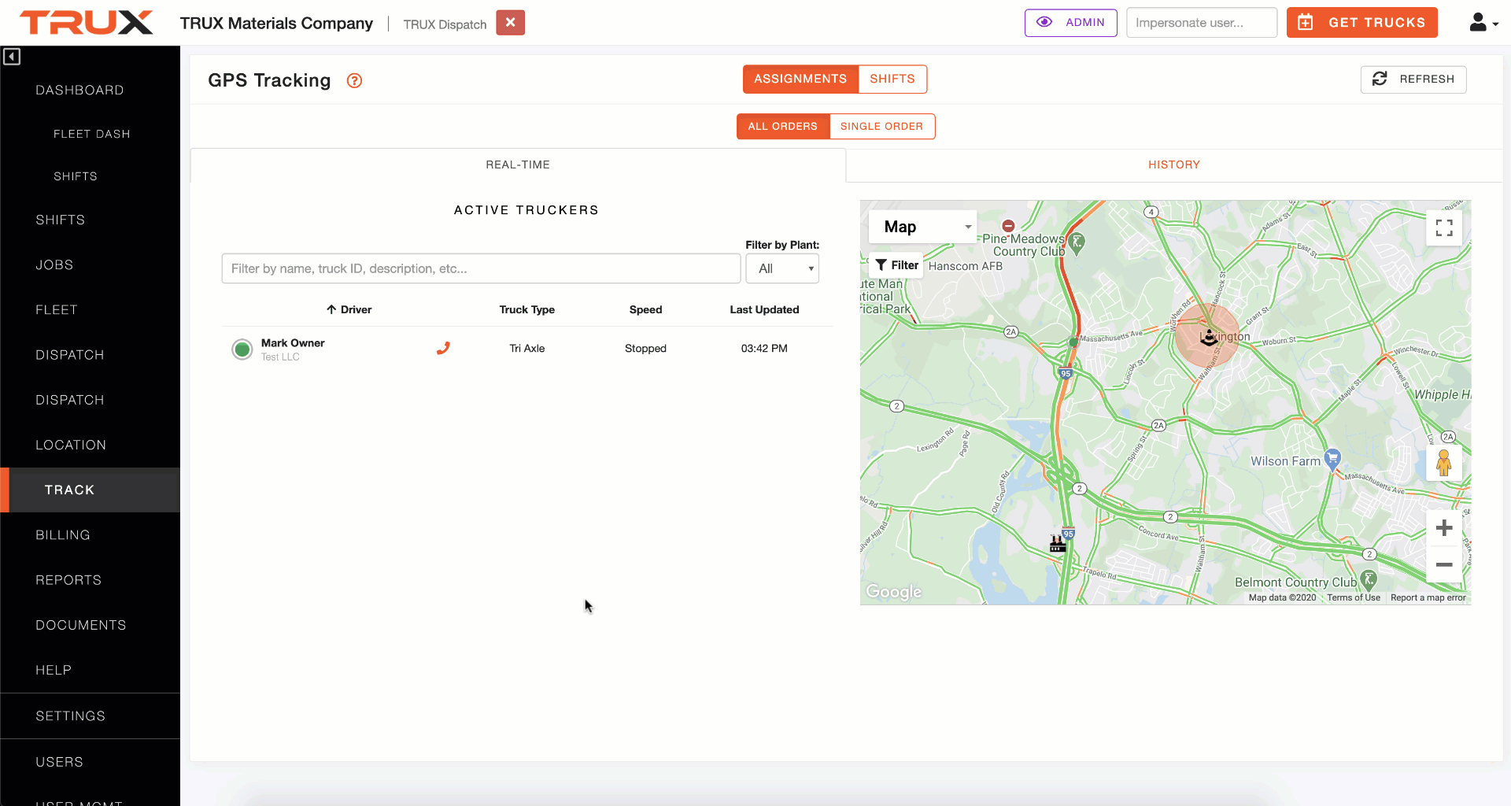Click the TRUX Dispatch label
The width and height of the screenshot is (1511, 806).
click(445, 24)
